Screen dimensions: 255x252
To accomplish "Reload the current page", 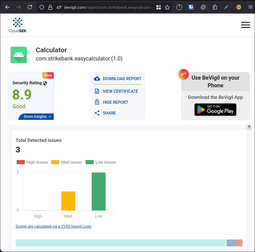I will (30, 7).
